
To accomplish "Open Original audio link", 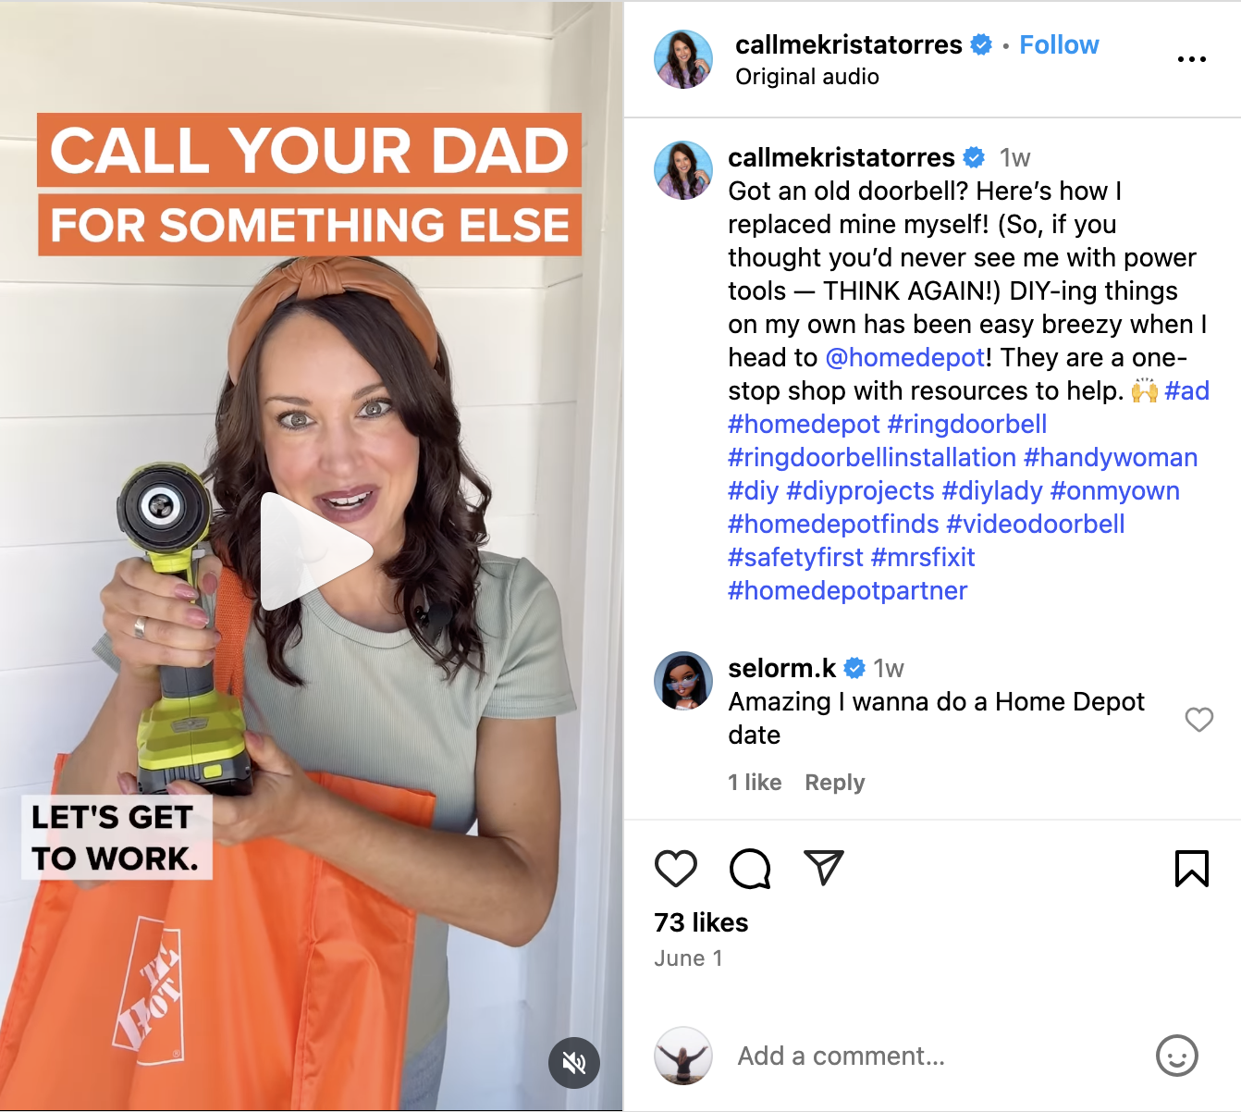I will (807, 77).
